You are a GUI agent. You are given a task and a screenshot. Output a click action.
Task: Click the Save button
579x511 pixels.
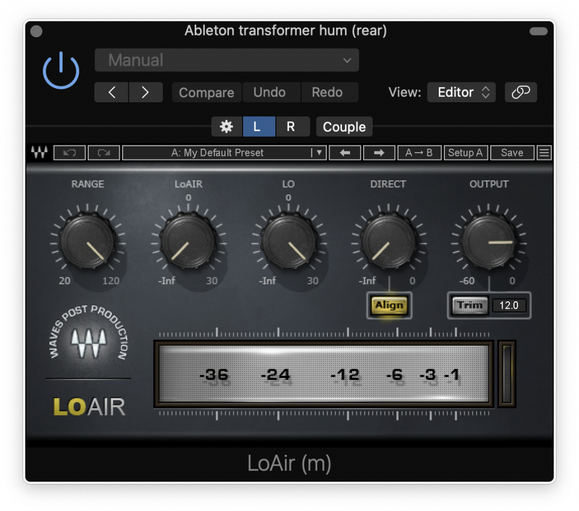512,153
